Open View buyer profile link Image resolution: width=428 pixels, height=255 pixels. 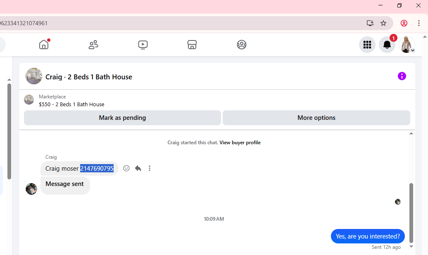pyautogui.click(x=240, y=143)
